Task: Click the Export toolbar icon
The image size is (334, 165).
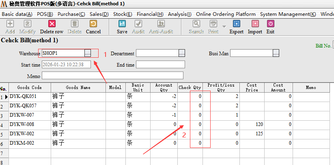Action: point(237,24)
